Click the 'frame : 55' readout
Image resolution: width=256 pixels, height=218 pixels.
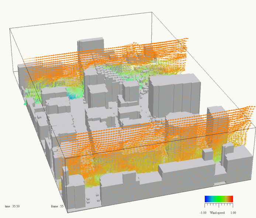click(57, 206)
